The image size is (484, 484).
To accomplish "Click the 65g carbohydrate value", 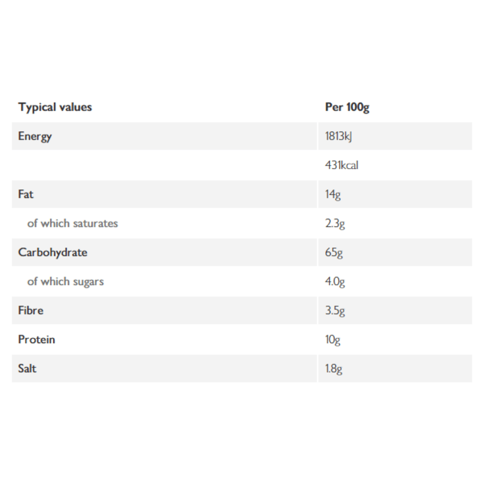I will click(x=333, y=253).
